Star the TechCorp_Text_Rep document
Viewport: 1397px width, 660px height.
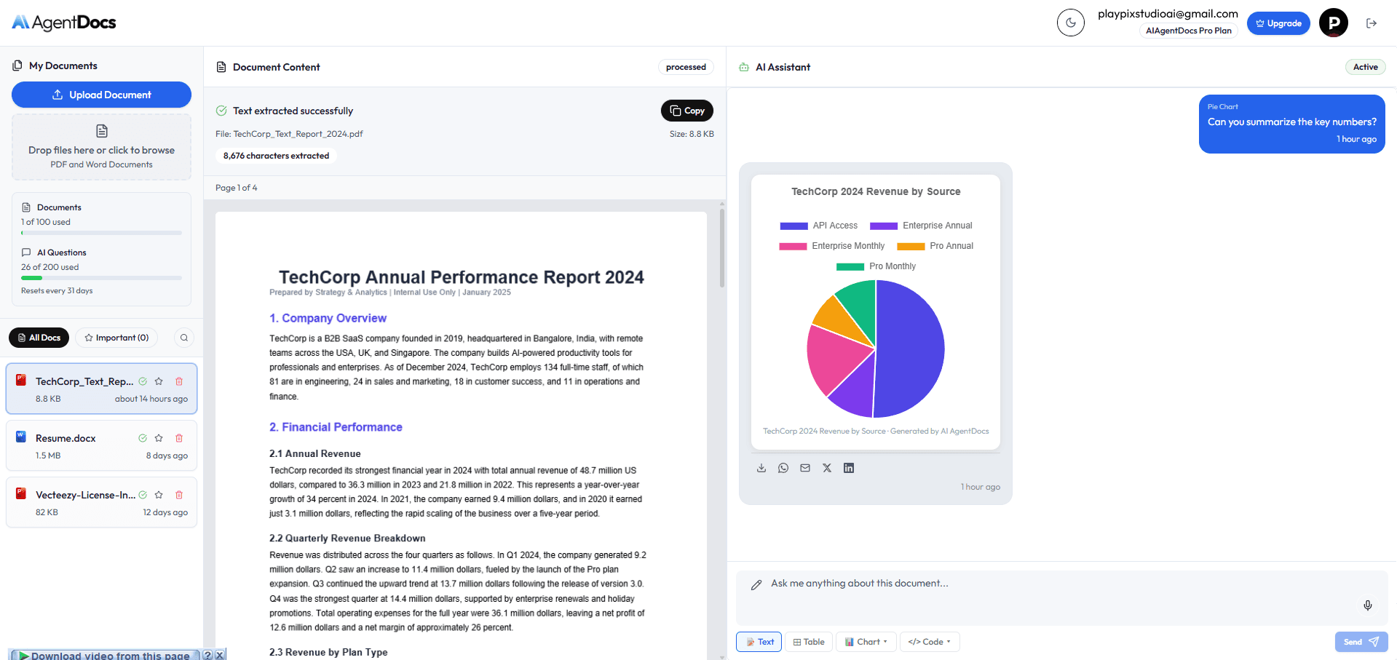[159, 381]
